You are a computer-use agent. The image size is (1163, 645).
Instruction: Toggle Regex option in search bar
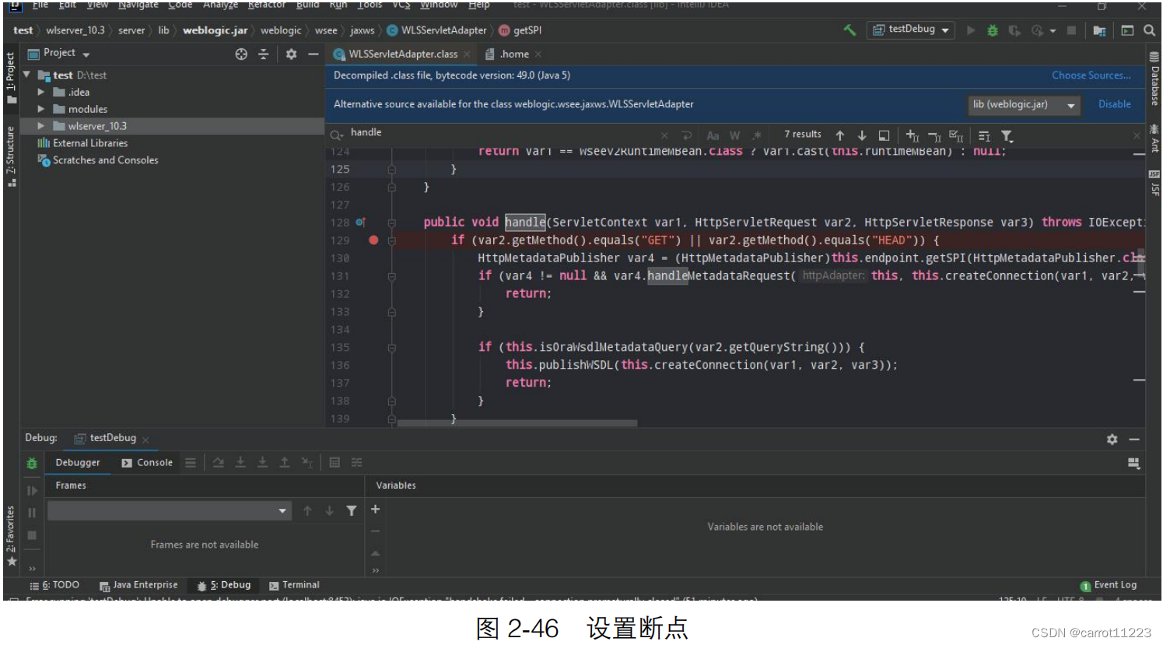click(756, 135)
